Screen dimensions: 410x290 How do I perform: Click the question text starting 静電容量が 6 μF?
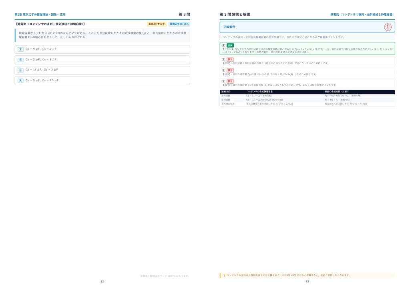click(x=102, y=35)
